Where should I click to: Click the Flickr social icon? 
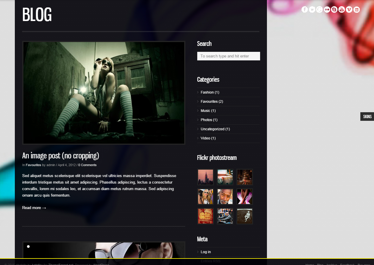pyautogui.click(x=327, y=9)
